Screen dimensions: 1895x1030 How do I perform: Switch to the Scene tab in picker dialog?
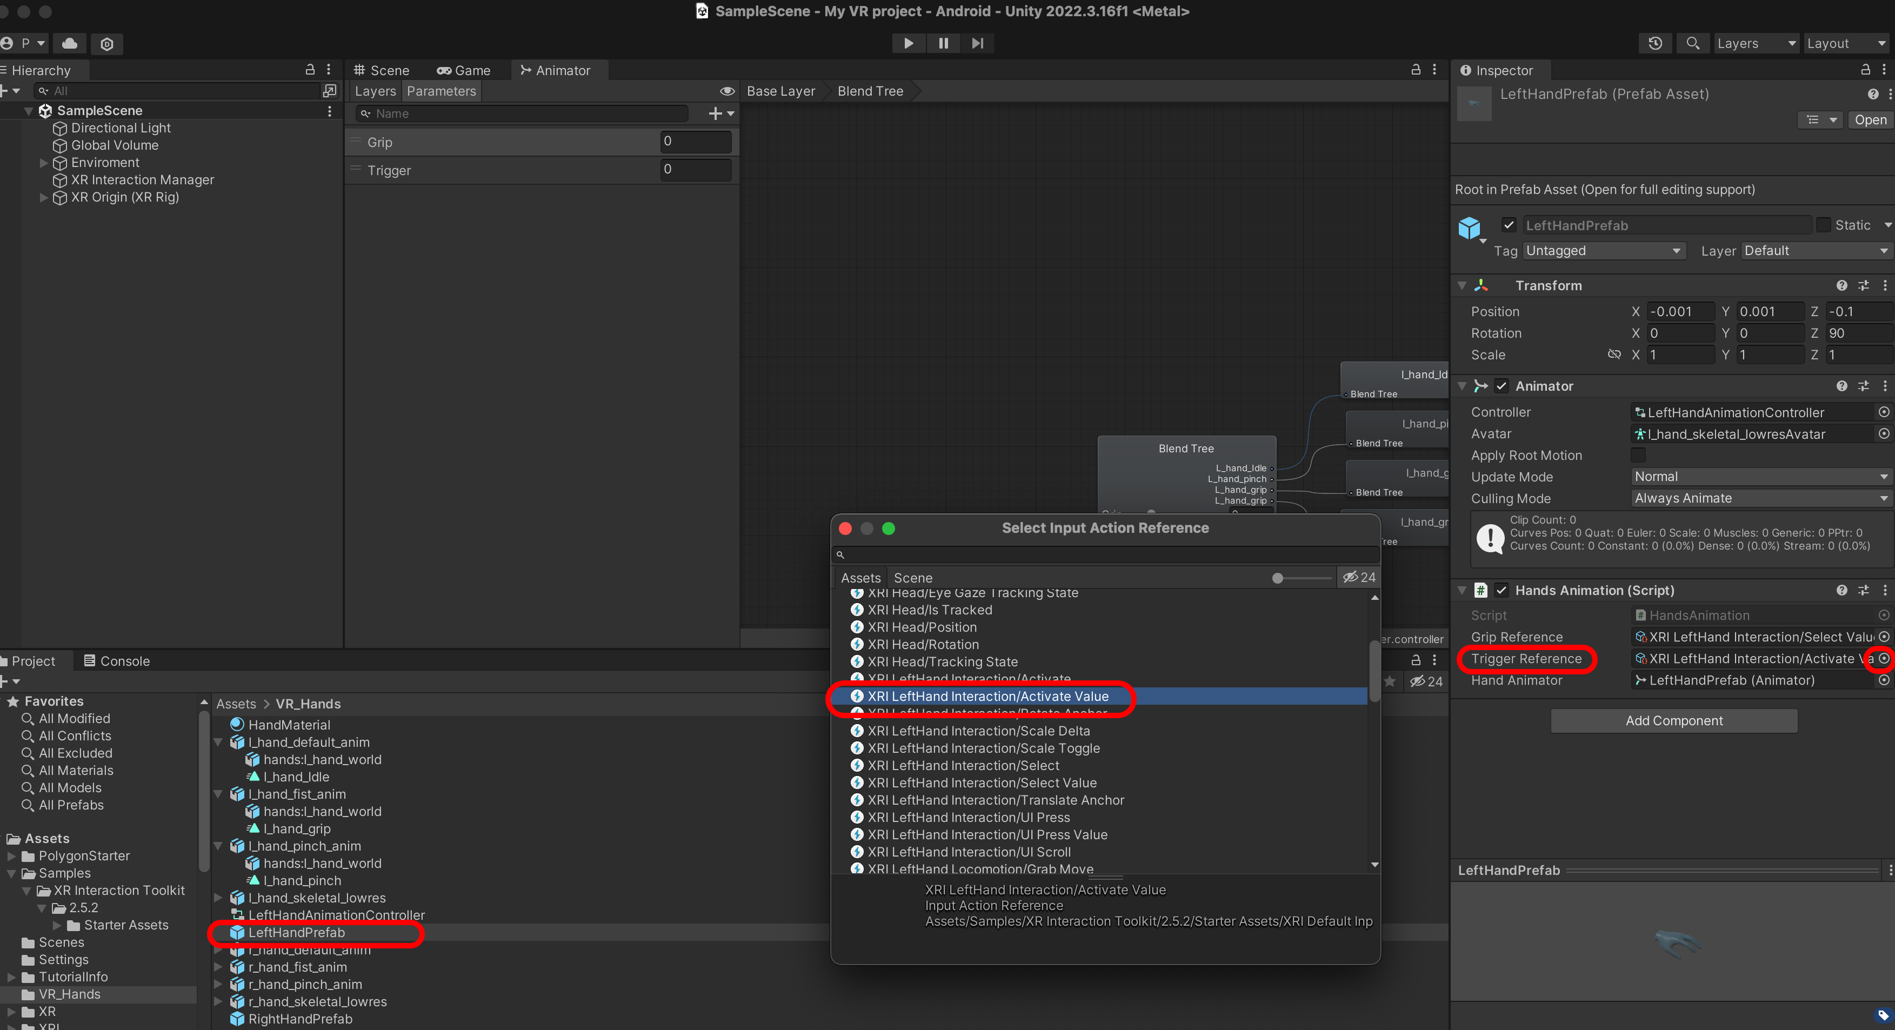[912, 578]
